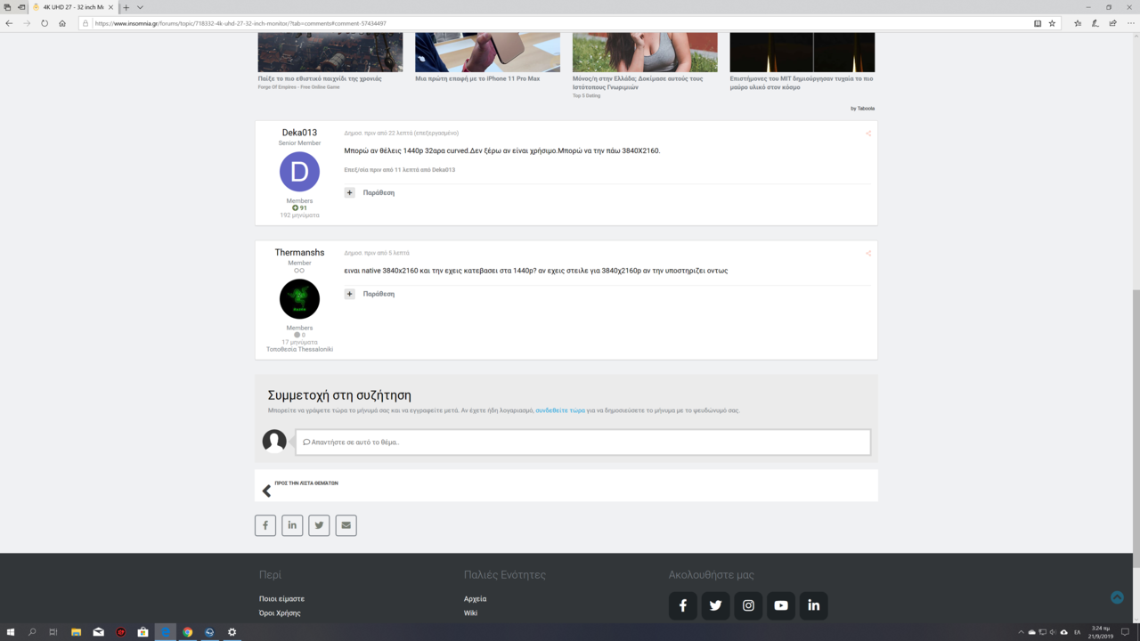Open the taskbar clock showing 3:24

pyautogui.click(x=1100, y=632)
